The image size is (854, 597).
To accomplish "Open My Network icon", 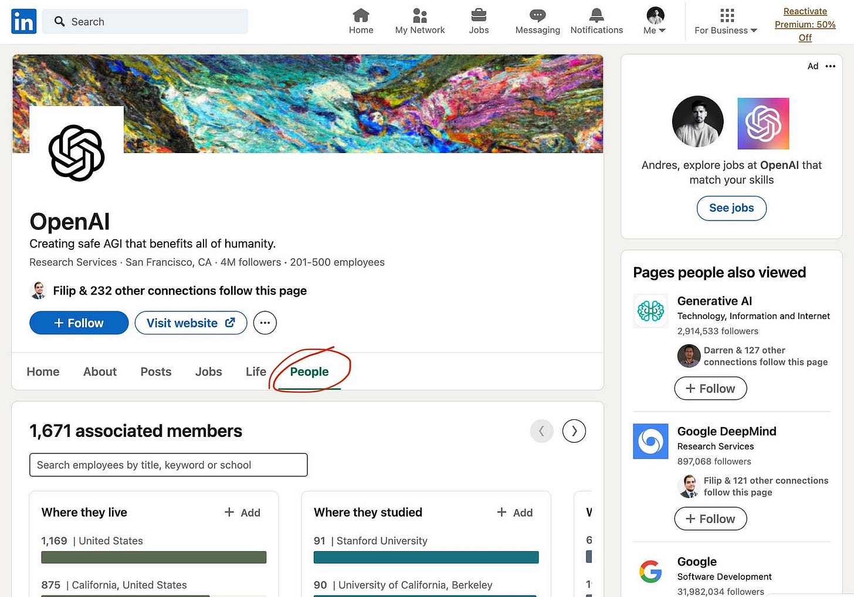I will (420, 15).
